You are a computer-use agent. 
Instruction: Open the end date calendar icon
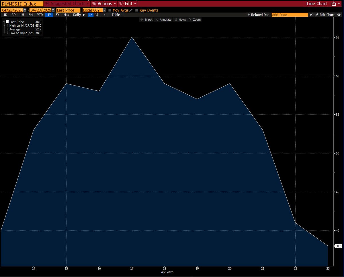pyautogui.click(x=53, y=10)
